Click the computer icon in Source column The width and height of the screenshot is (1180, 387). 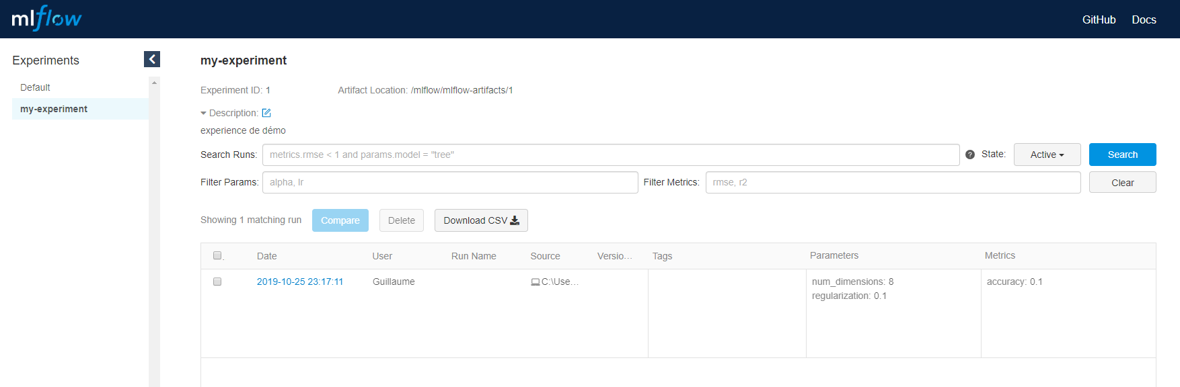point(535,282)
